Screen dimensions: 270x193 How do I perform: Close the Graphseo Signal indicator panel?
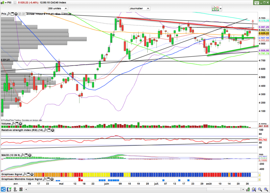click(33, 174)
